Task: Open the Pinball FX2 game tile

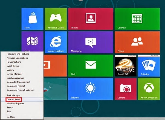Action: click(126, 66)
